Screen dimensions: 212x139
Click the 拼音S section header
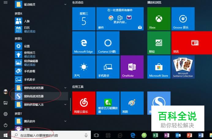click(x=18, y=39)
